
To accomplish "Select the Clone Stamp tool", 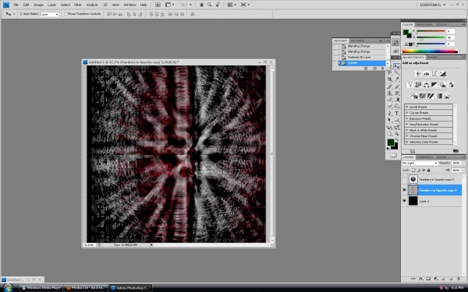I will tap(389, 93).
